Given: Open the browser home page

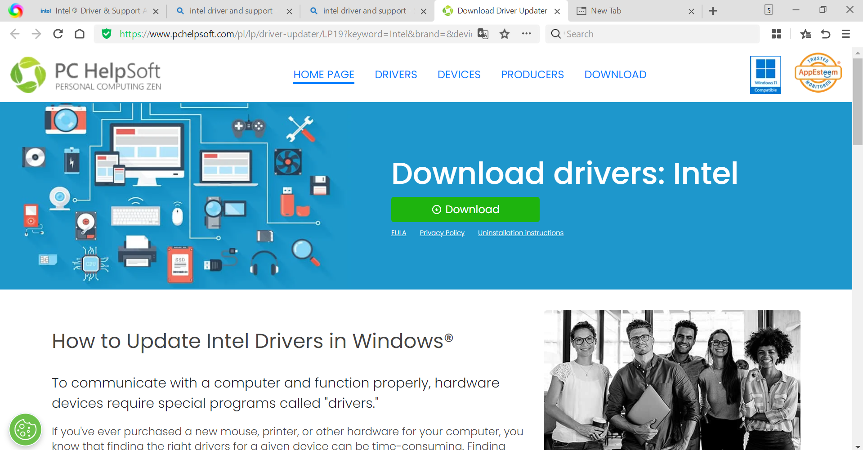Looking at the screenshot, I should [x=80, y=34].
